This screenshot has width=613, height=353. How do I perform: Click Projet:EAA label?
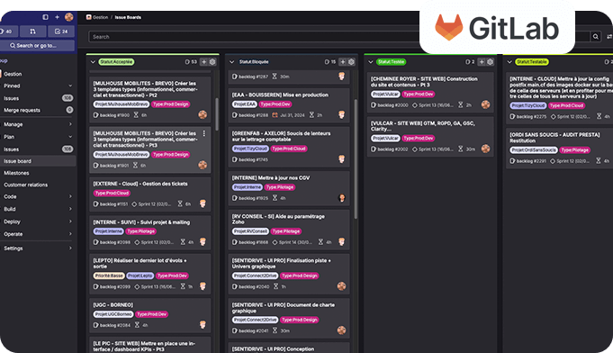[x=245, y=104]
